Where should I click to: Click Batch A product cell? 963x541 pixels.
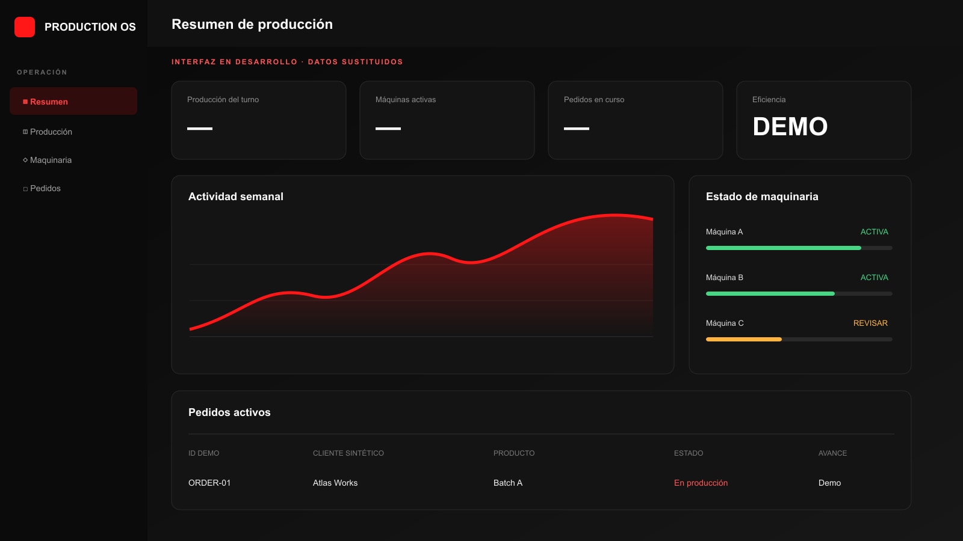click(x=508, y=483)
